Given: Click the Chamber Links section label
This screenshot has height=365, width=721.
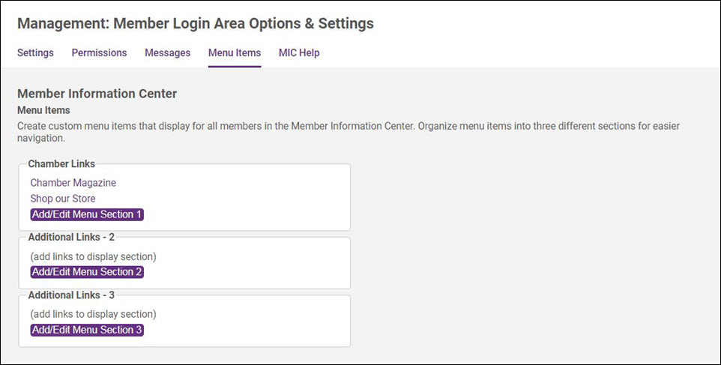Looking at the screenshot, I should coord(61,163).
